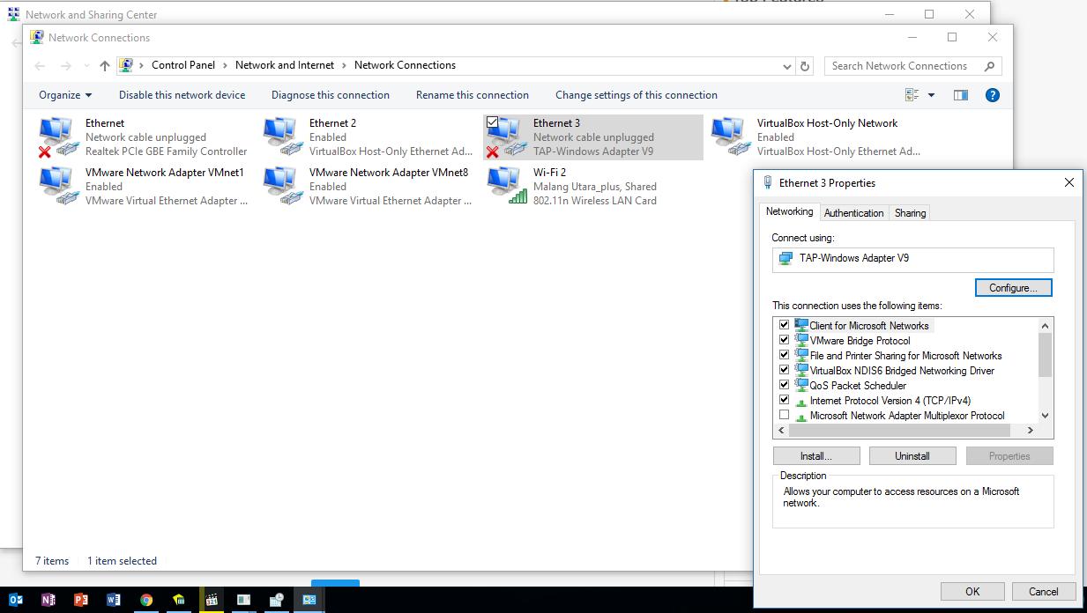The width and height of the screenshot is (1087, 613).
Task: Click OK in Ethernet 3 Properties
Action: [x=972, y=591]
